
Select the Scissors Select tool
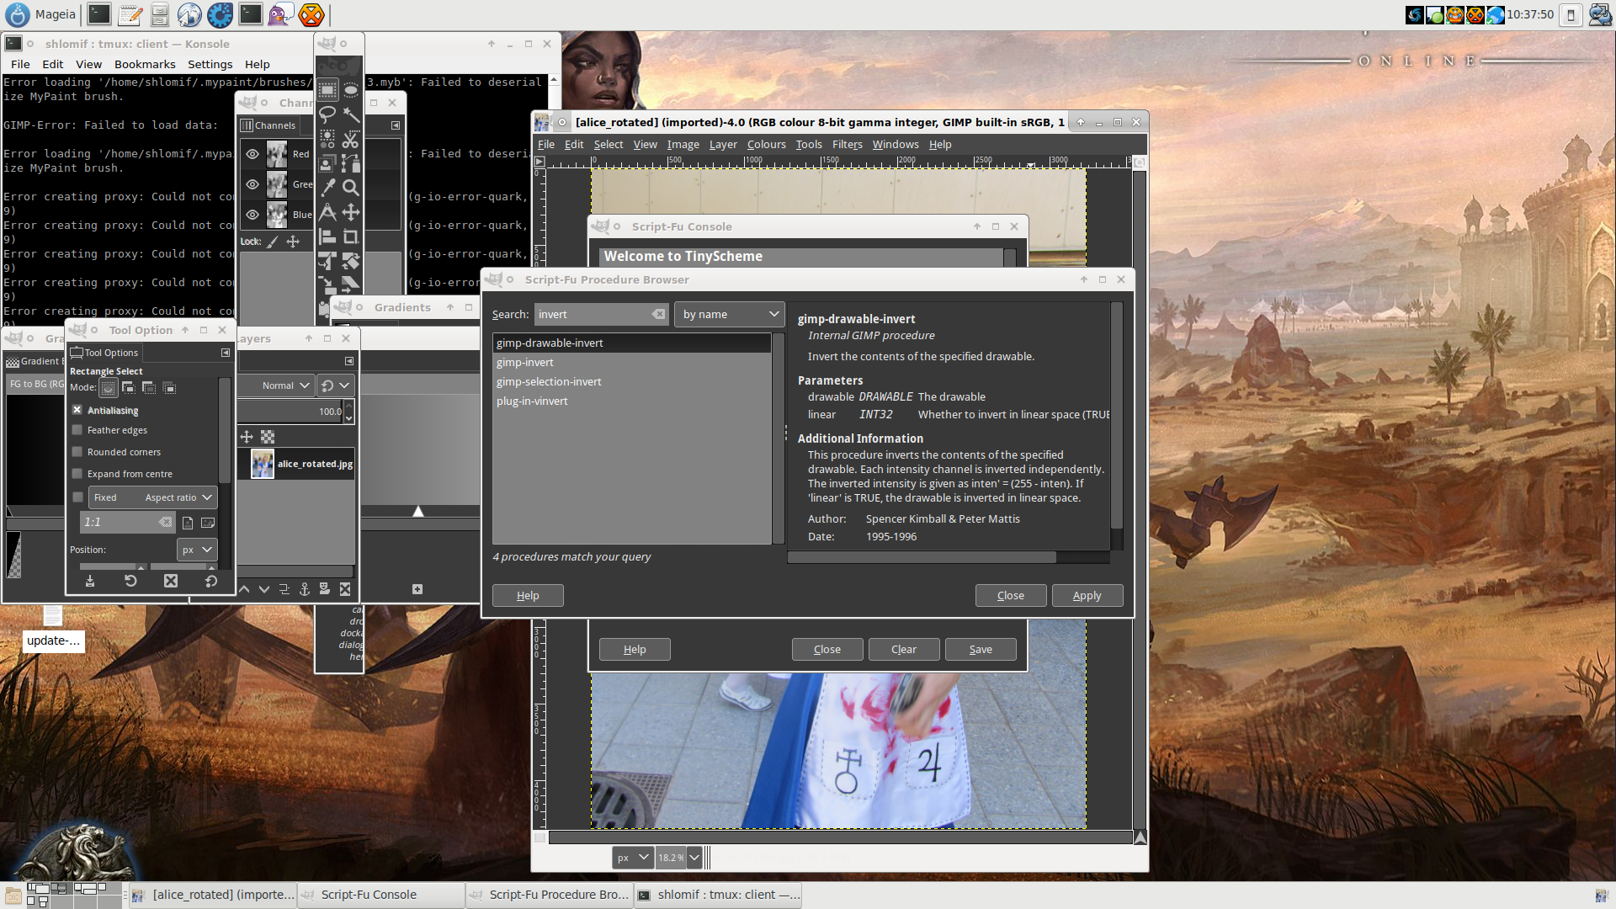(x=351, y=139)
